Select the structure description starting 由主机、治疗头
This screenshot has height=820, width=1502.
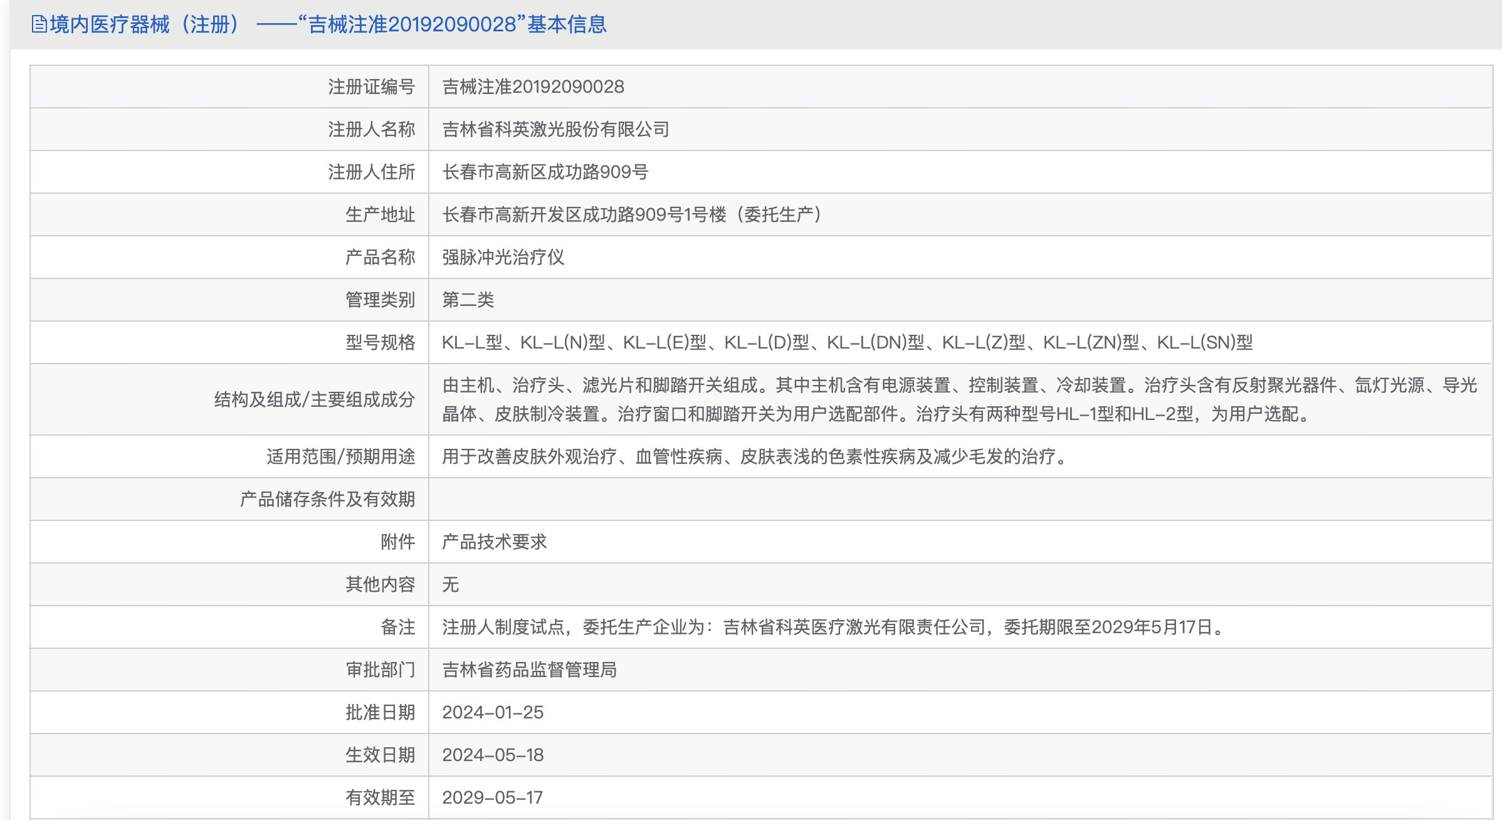(x=960, y=399)
